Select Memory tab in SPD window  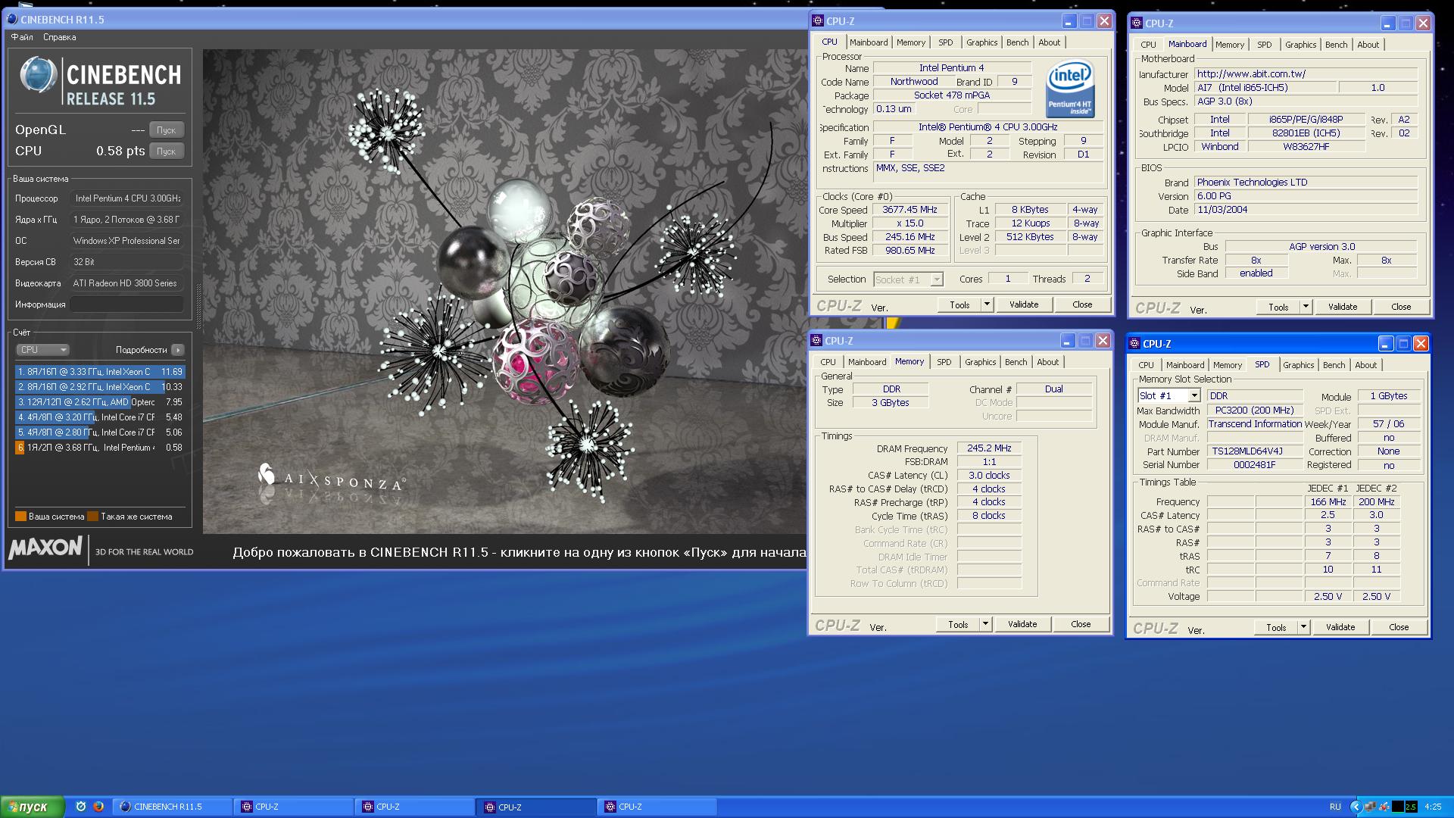point(1227,365)
